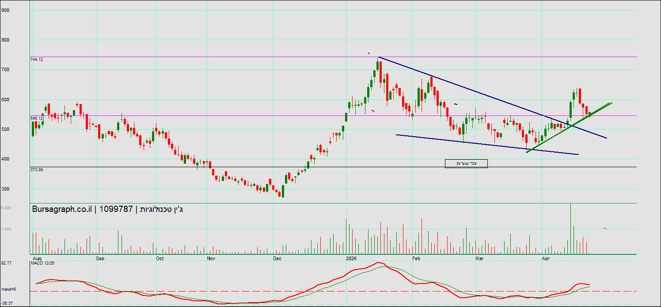The width and height of the screenshot is (661, 307).
Task: Click the Sep month label
Action: pos(100,258)
